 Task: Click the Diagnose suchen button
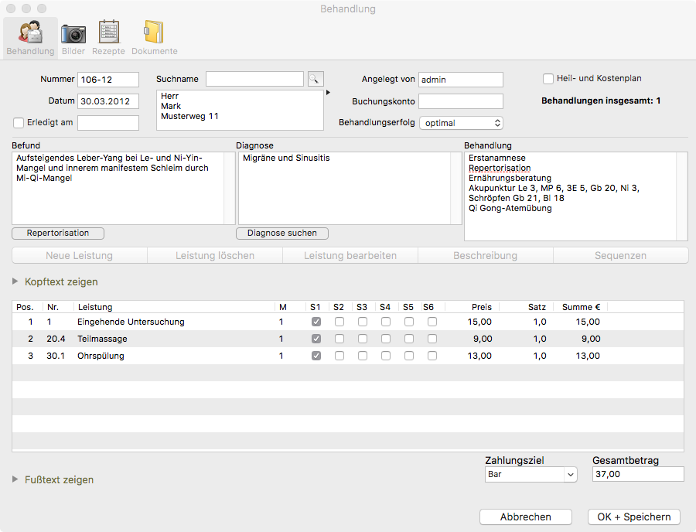(282, 233)
